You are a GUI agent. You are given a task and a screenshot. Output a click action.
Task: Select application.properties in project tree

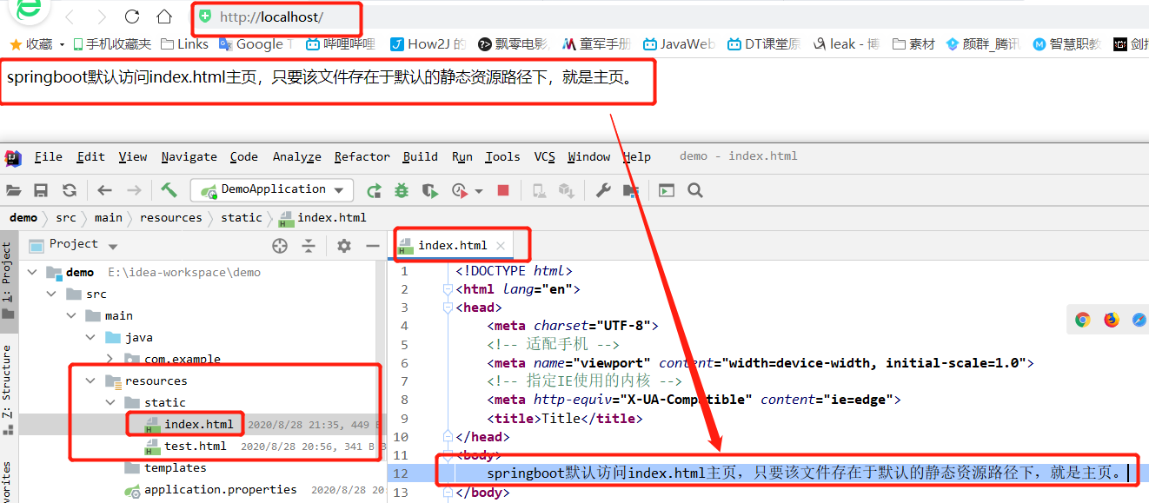(x=220, y=489)
